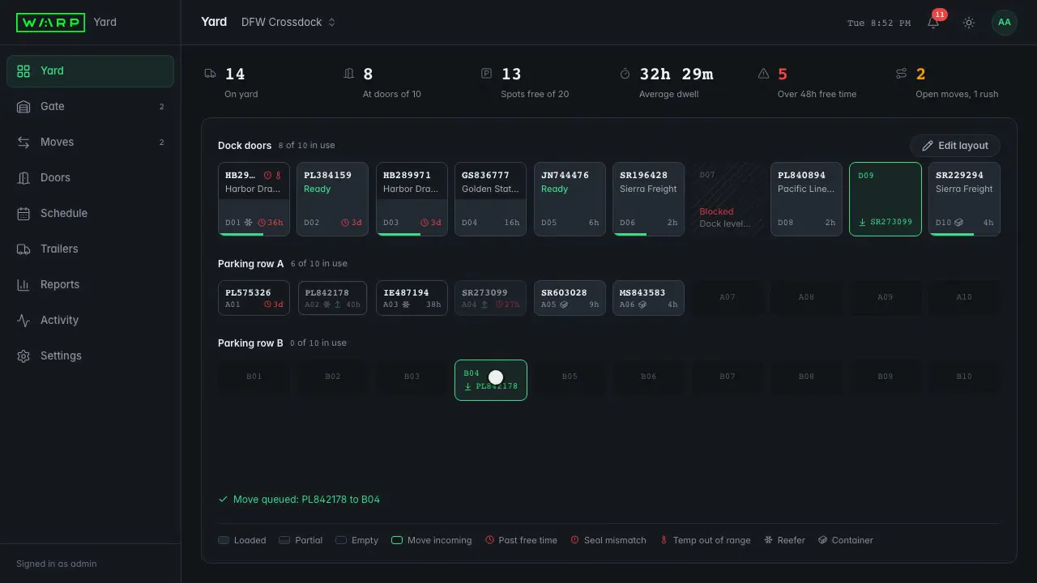Image resolution: width=1037 pixels, height=583 pixels.
Task: Select trailer HB289971 at door D03
Action: pos(412,199)
